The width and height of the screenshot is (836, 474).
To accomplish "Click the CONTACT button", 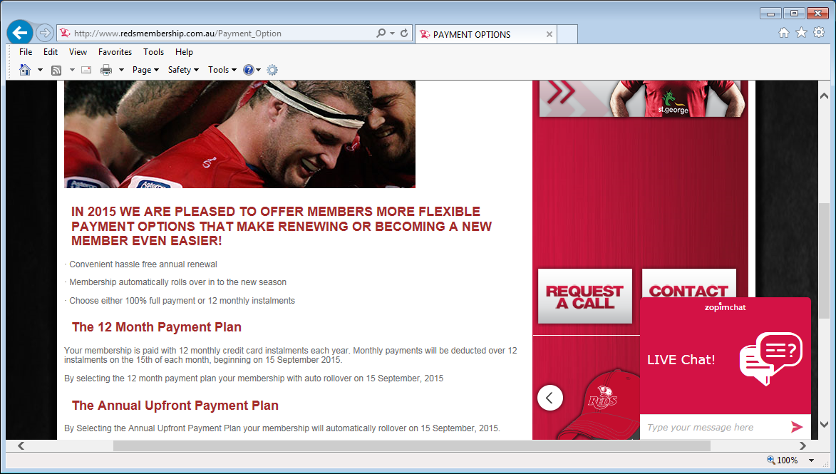I will click(688, 291).
